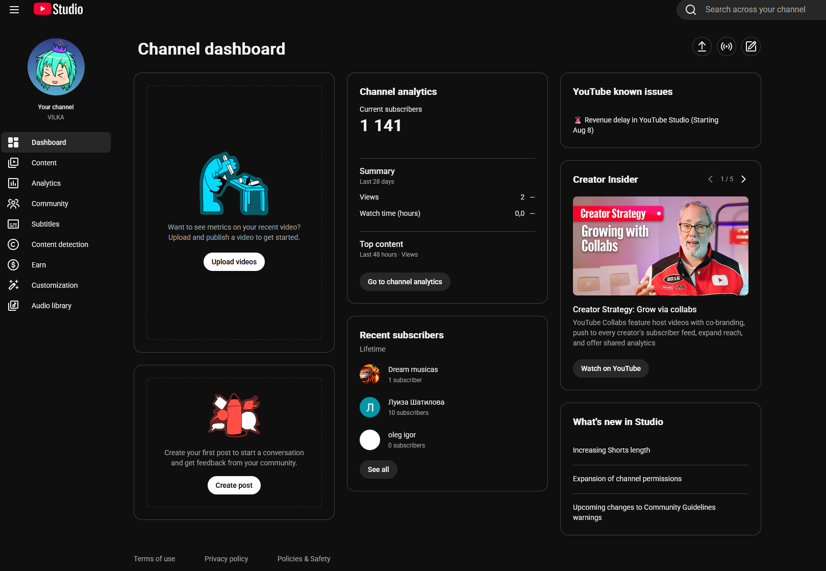Image resolution: width=826 pixels, height=571 pixels.
Task: Click the search magnifier icon
Action: coord(691,10)
